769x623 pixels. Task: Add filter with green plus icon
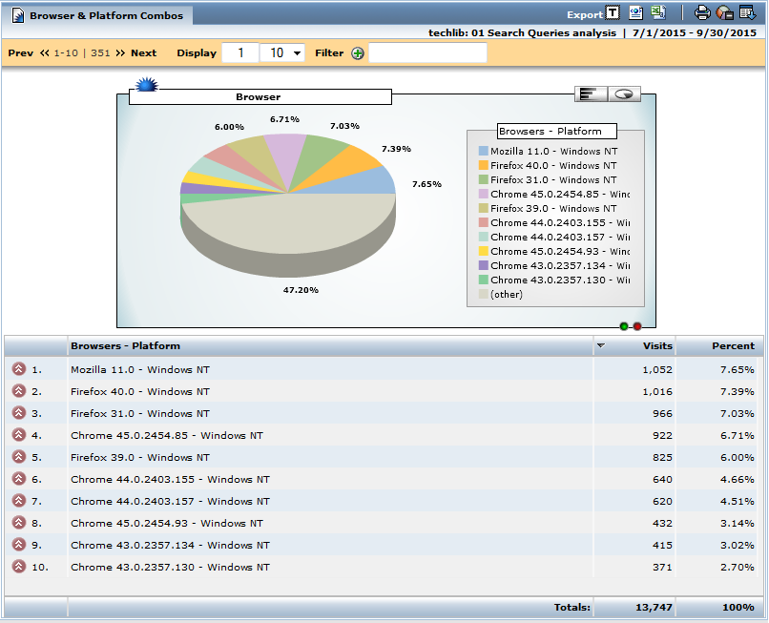point(358,53)
